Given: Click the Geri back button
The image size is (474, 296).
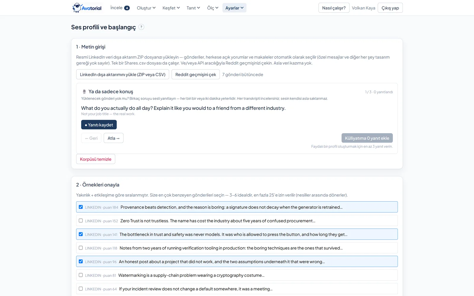Looking at the screenshot, I should [91, 138].
